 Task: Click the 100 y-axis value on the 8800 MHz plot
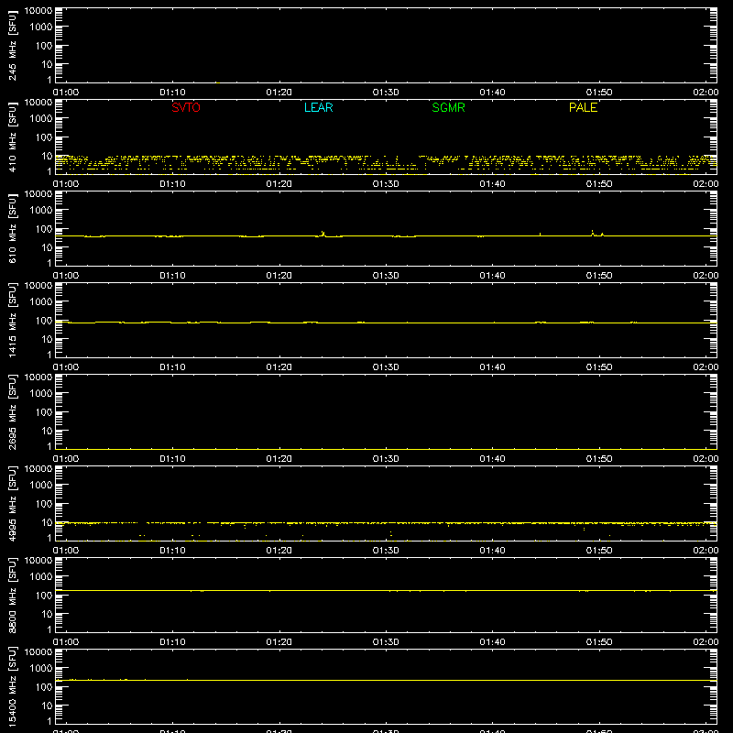(44, 595)
